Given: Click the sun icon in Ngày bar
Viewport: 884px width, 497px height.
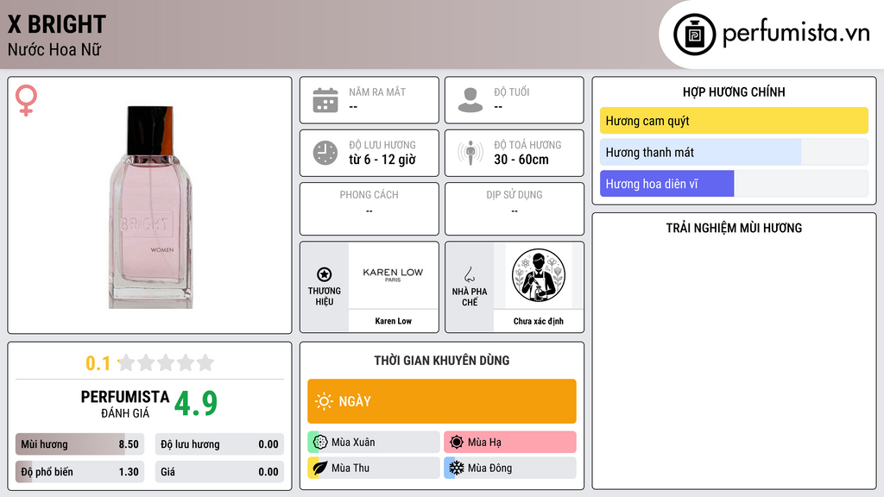Looking at the screenshot, I should point(324,401).
